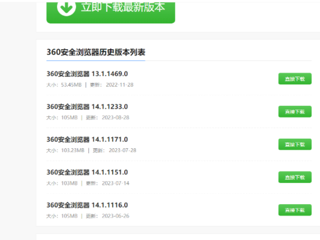Select the size text 103MB
This screenshot has height=240, width=320.
pyautogui.click(x=69, y=183)
